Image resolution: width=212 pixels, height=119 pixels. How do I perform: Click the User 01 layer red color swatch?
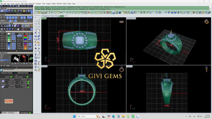click(25, 36)
